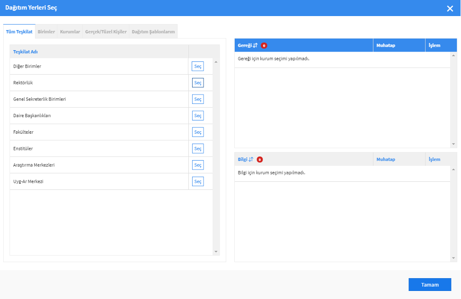Confirm with the Tamam button
The width and height of the screenshot is (461, 299).
430,285
